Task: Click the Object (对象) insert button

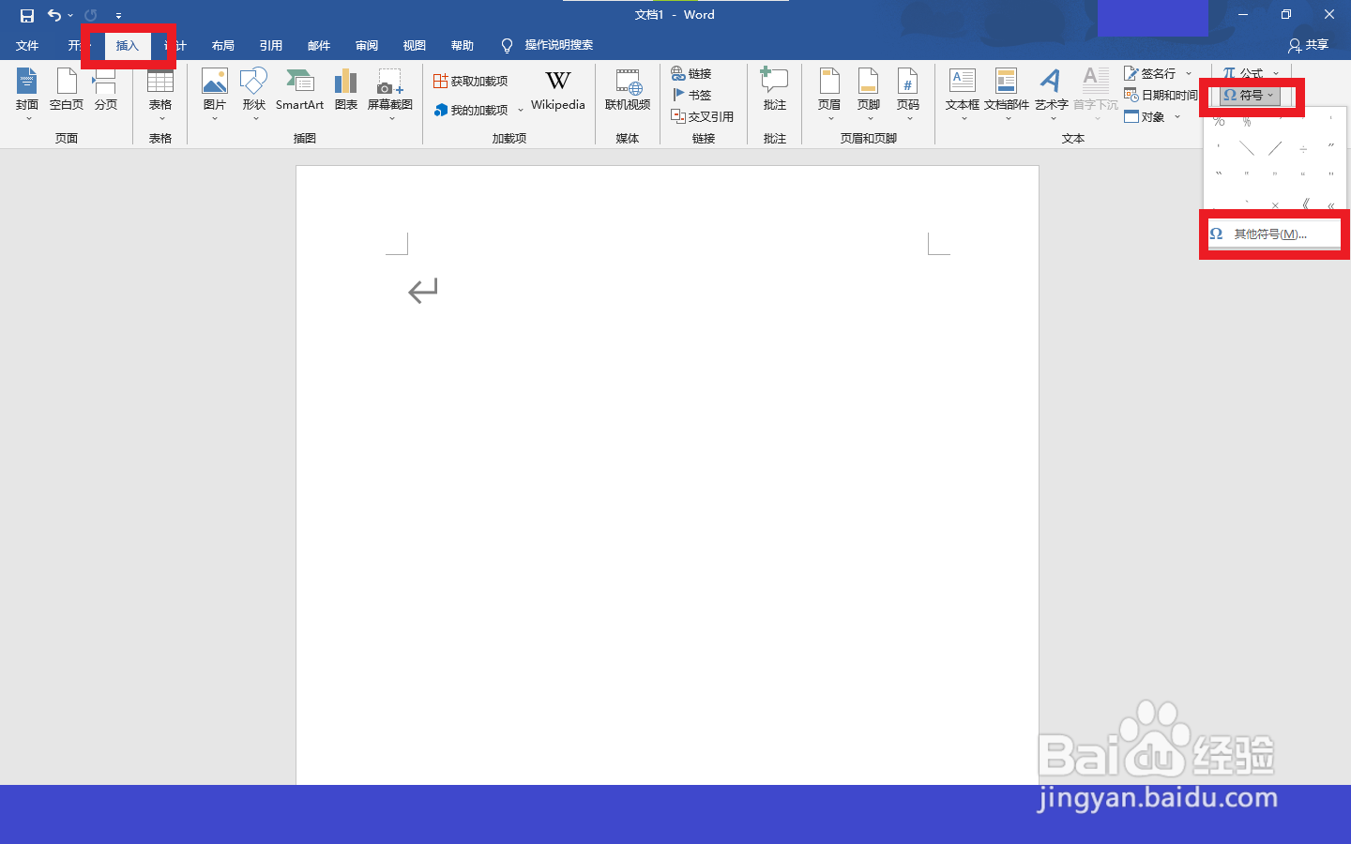Action: (x=1146, y=116)
